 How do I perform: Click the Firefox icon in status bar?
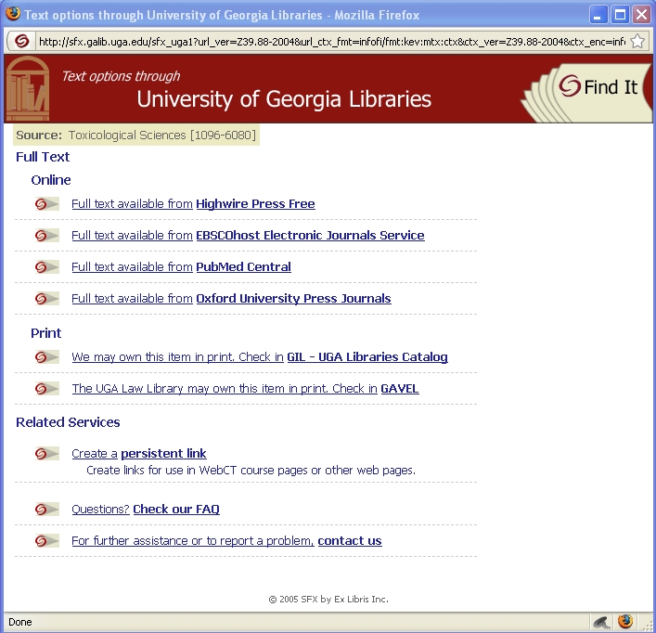tap(625, 622)
